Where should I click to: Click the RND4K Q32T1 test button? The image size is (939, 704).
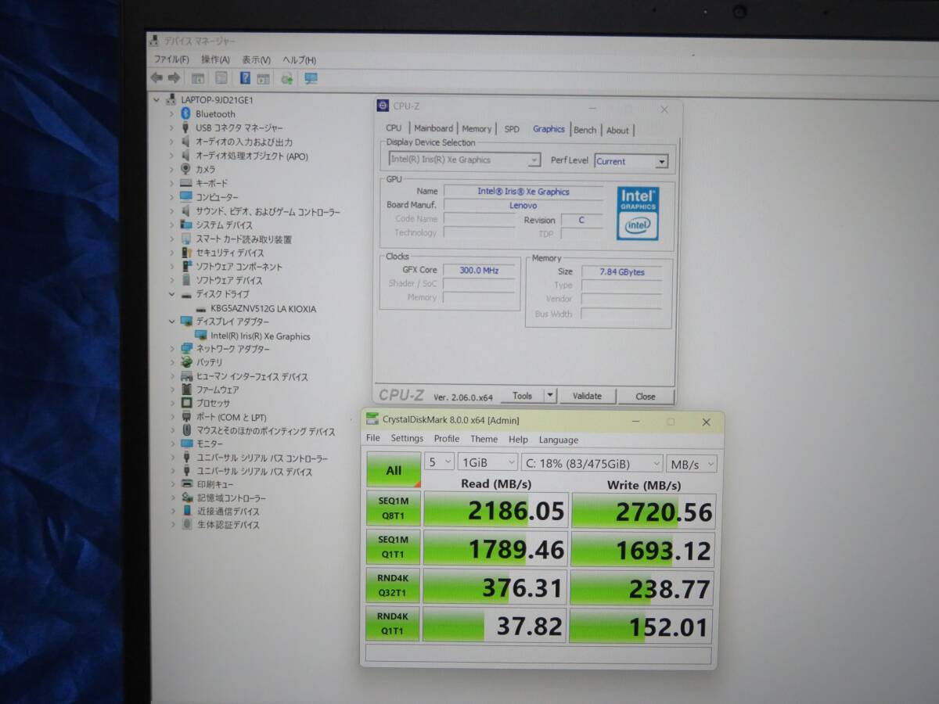pyautogui.click(x=394, y=587)
